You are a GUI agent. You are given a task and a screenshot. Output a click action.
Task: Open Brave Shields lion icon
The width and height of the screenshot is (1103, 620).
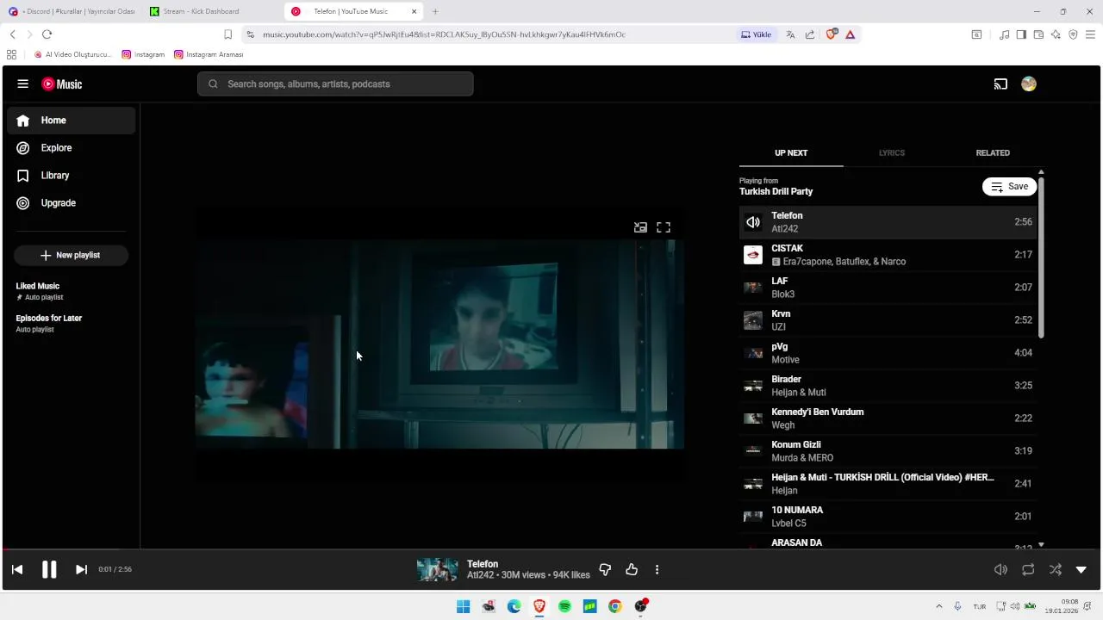point(831,34)
